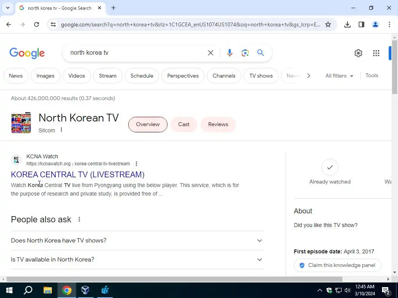Select the Images filter chip
Screen dimensions: 398x298
45,76
